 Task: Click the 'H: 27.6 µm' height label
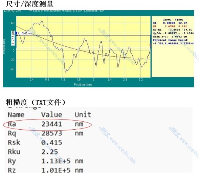[x=13, y=38]
